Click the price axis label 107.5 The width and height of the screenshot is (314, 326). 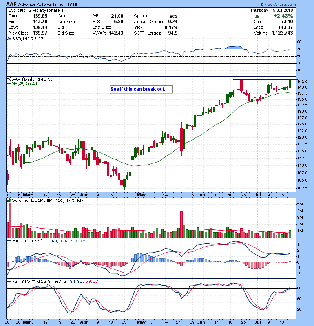coord(302,173)
